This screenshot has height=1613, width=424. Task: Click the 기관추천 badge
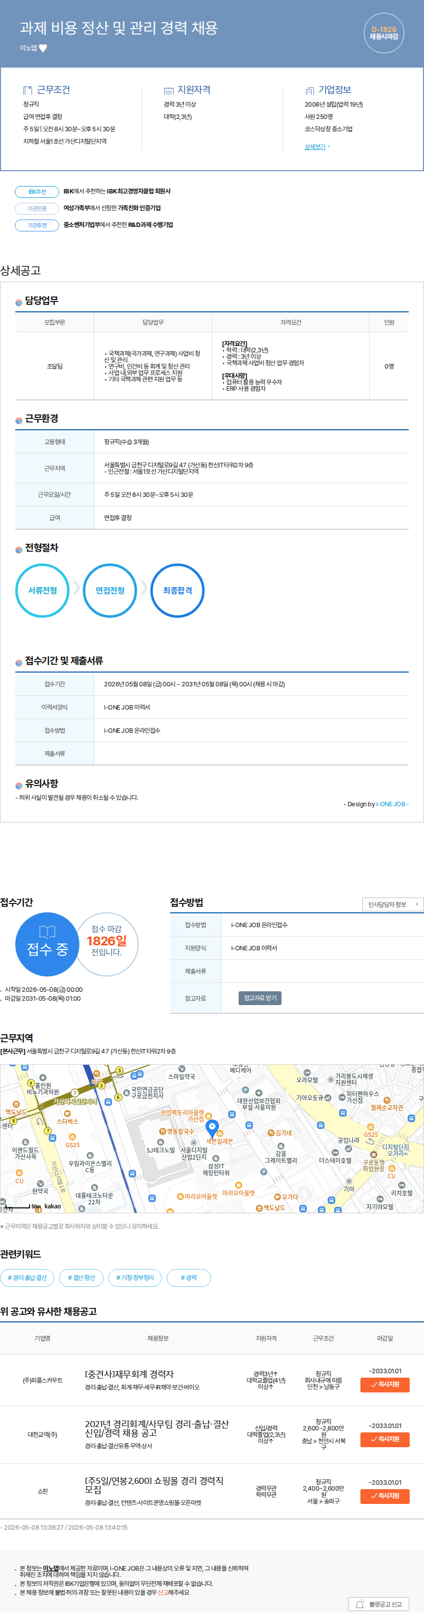(x=37, y=225)
